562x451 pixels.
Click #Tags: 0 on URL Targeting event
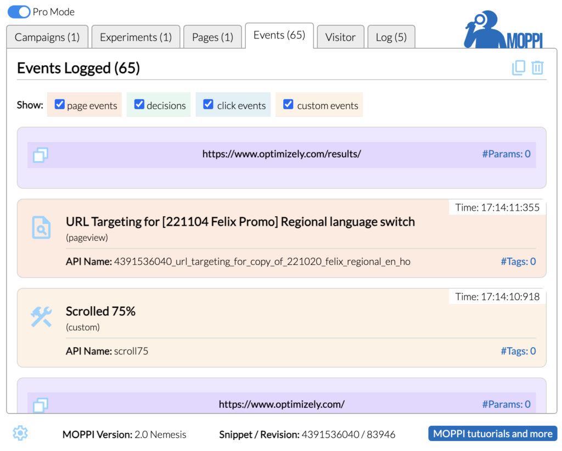click(x=518, y=262)
